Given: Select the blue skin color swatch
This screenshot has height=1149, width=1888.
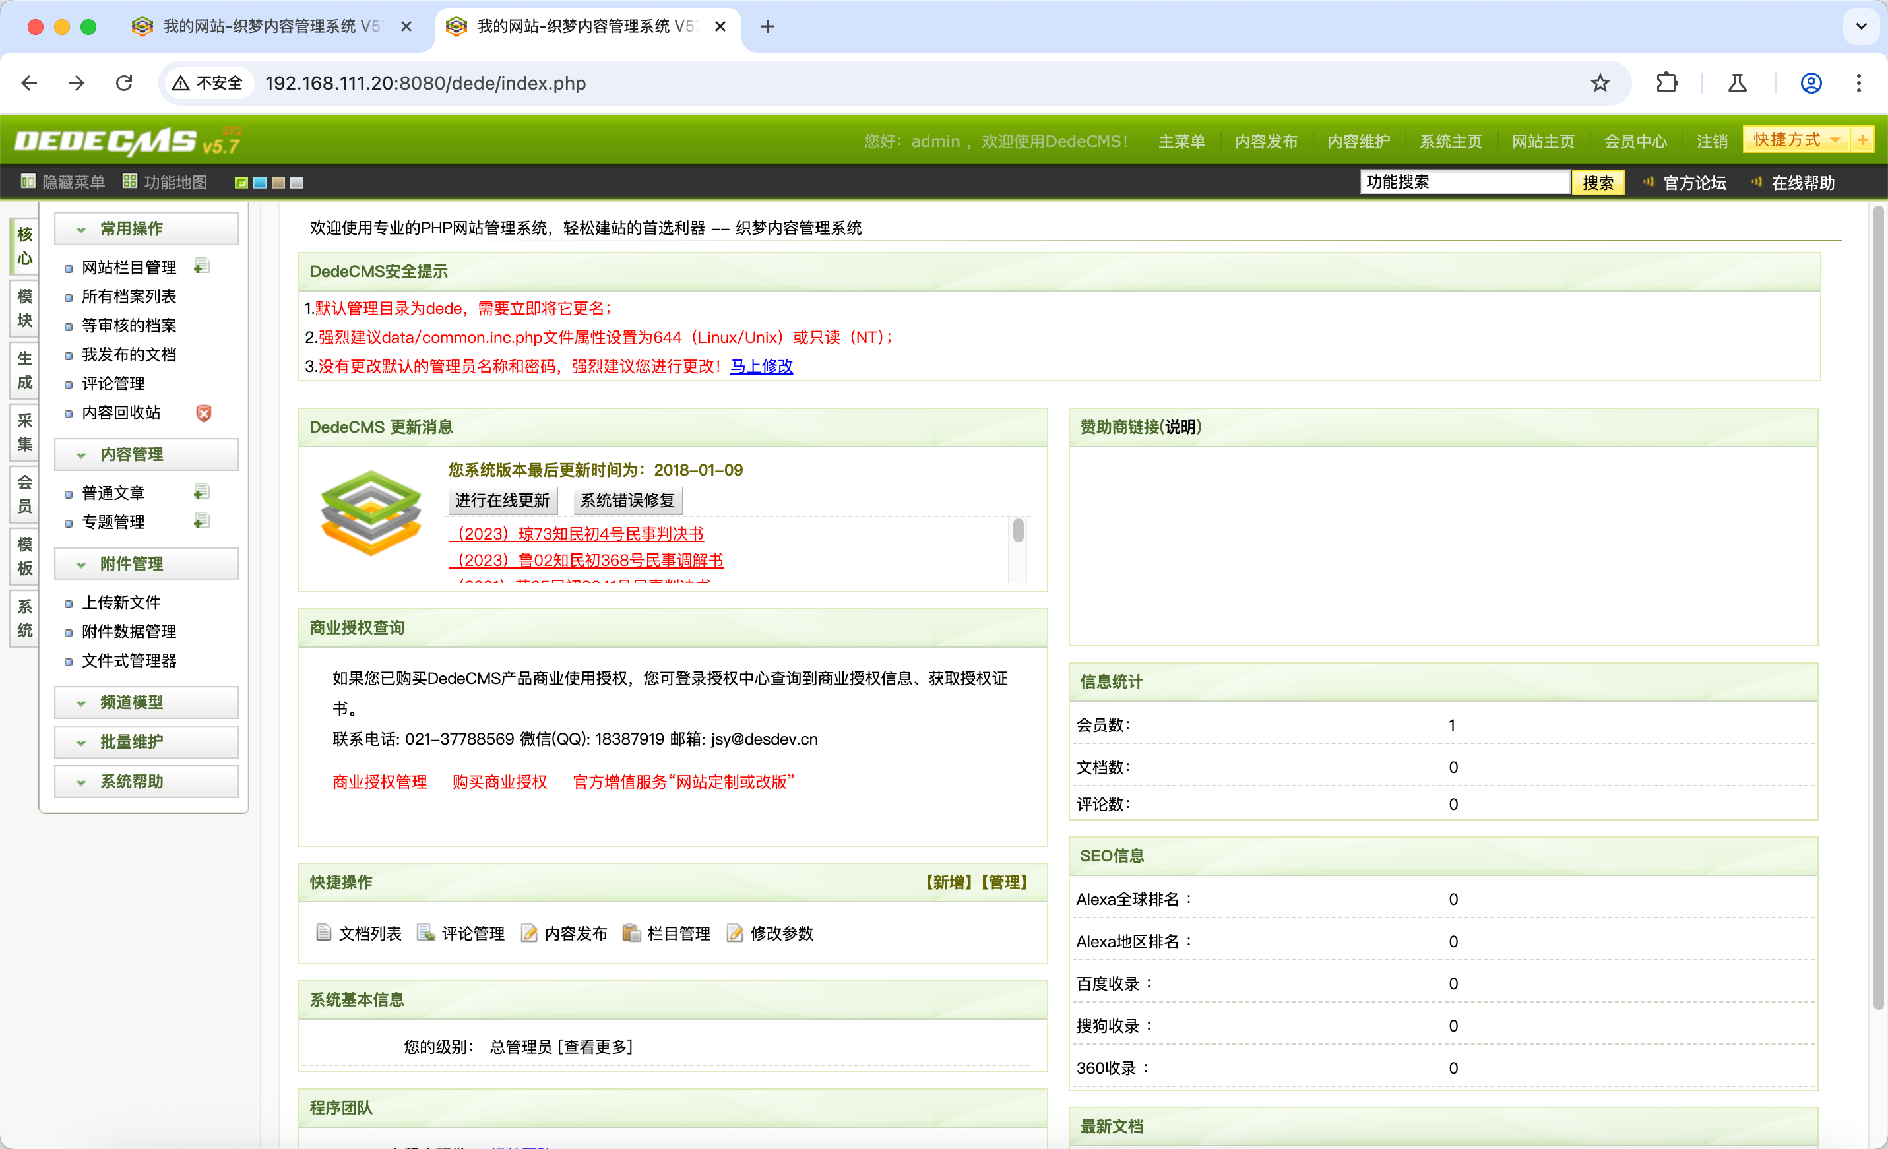Looking at the screenshot, I should [260, 182].
